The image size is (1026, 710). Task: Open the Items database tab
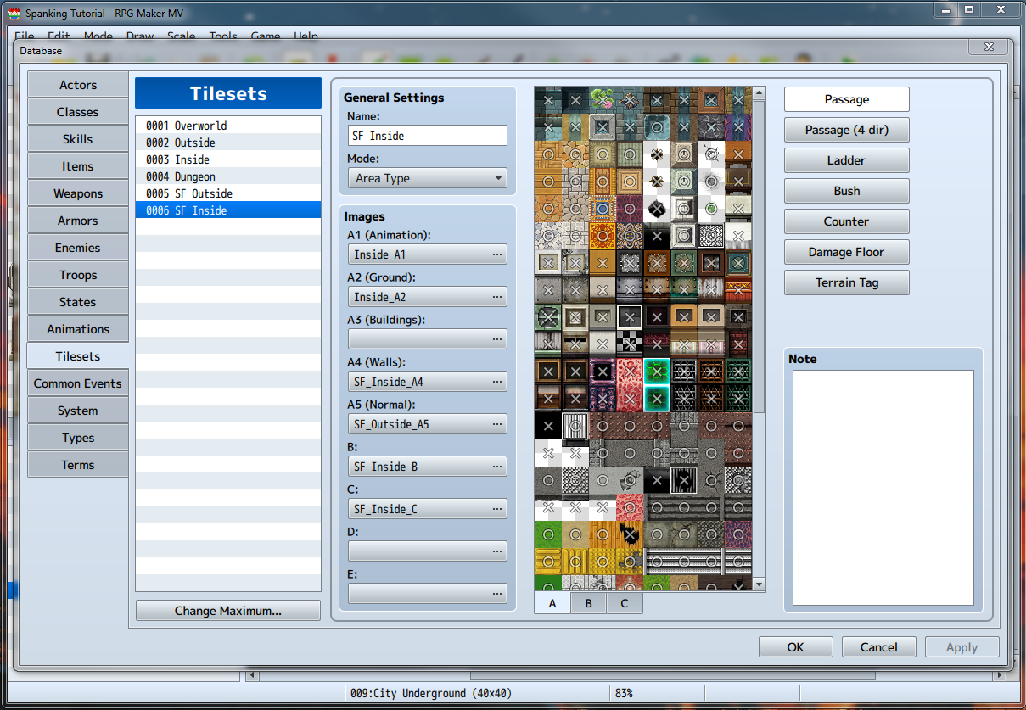click(x=78, y=166)
